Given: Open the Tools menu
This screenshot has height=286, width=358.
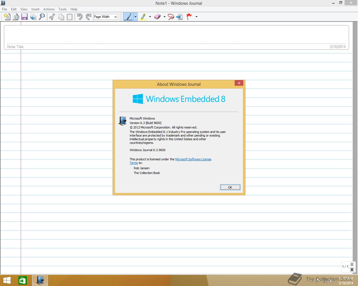Looking at the screenshot, I should 62,9.
